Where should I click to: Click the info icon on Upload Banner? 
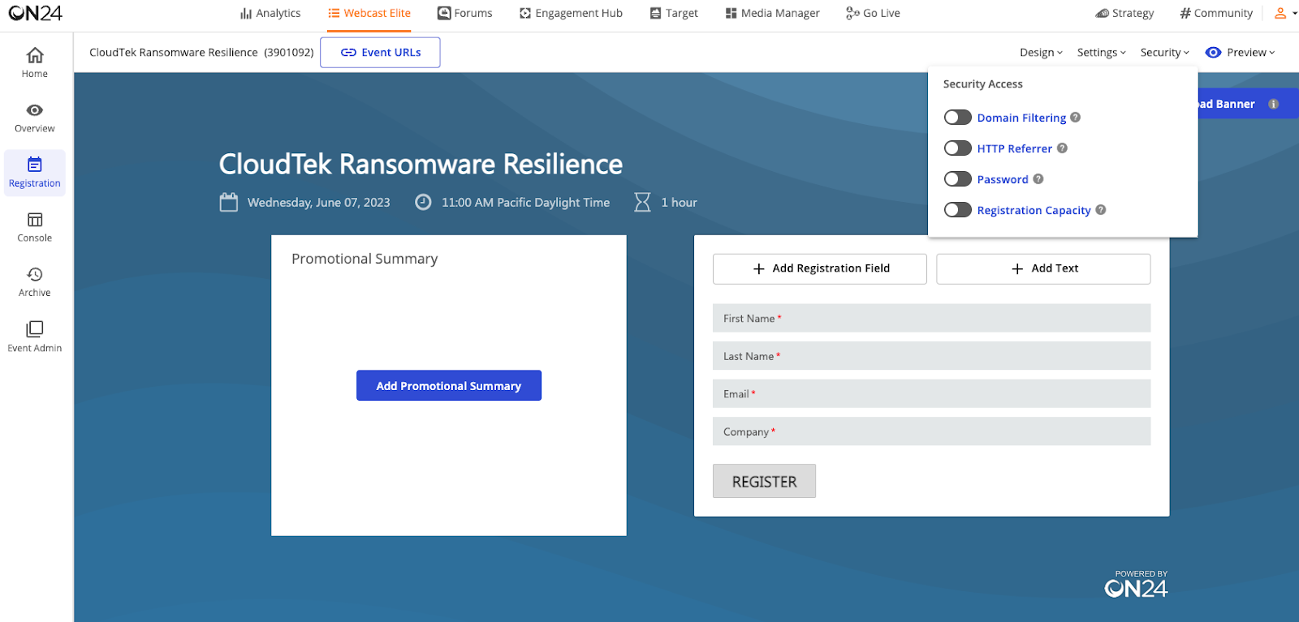click(1273, 104)
